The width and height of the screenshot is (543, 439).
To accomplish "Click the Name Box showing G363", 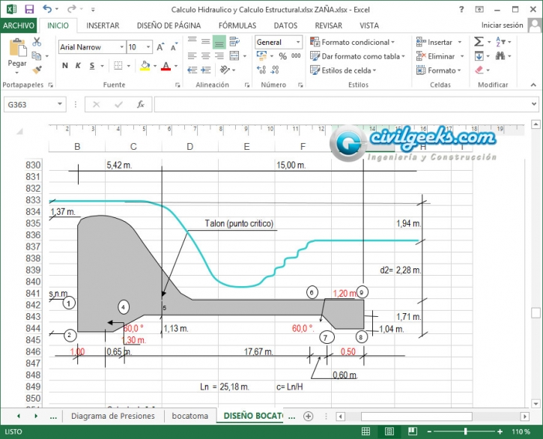I will pos(28,105).
